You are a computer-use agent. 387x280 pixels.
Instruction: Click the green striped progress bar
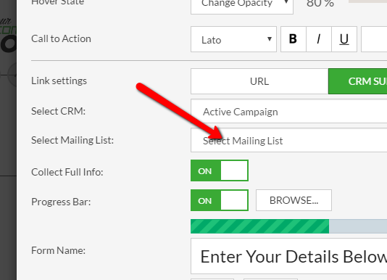tap(259, 226)
